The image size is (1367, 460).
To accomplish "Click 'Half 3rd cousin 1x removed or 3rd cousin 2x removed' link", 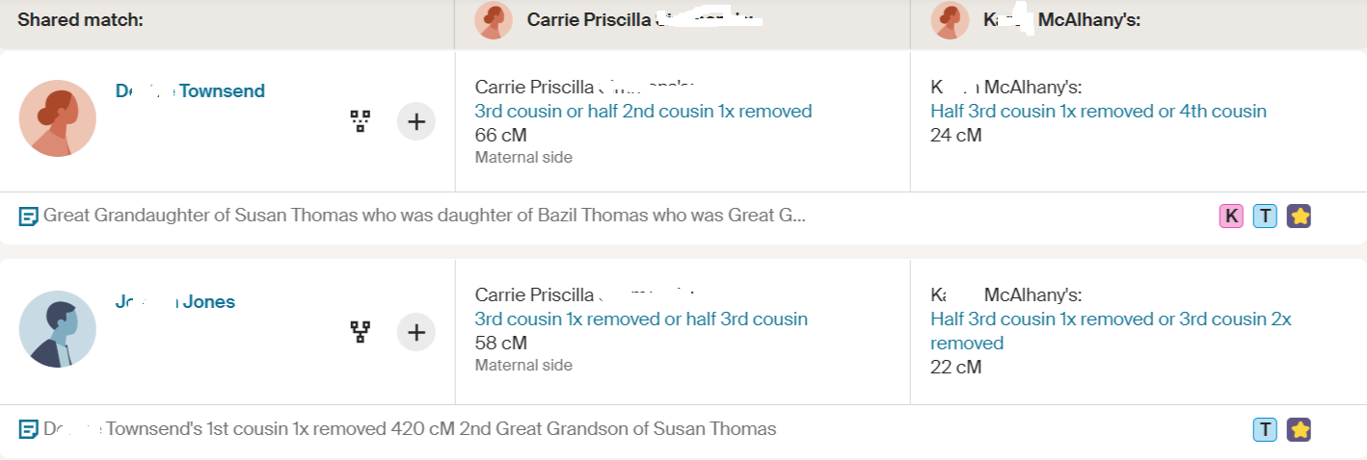I will point(1111,319).
